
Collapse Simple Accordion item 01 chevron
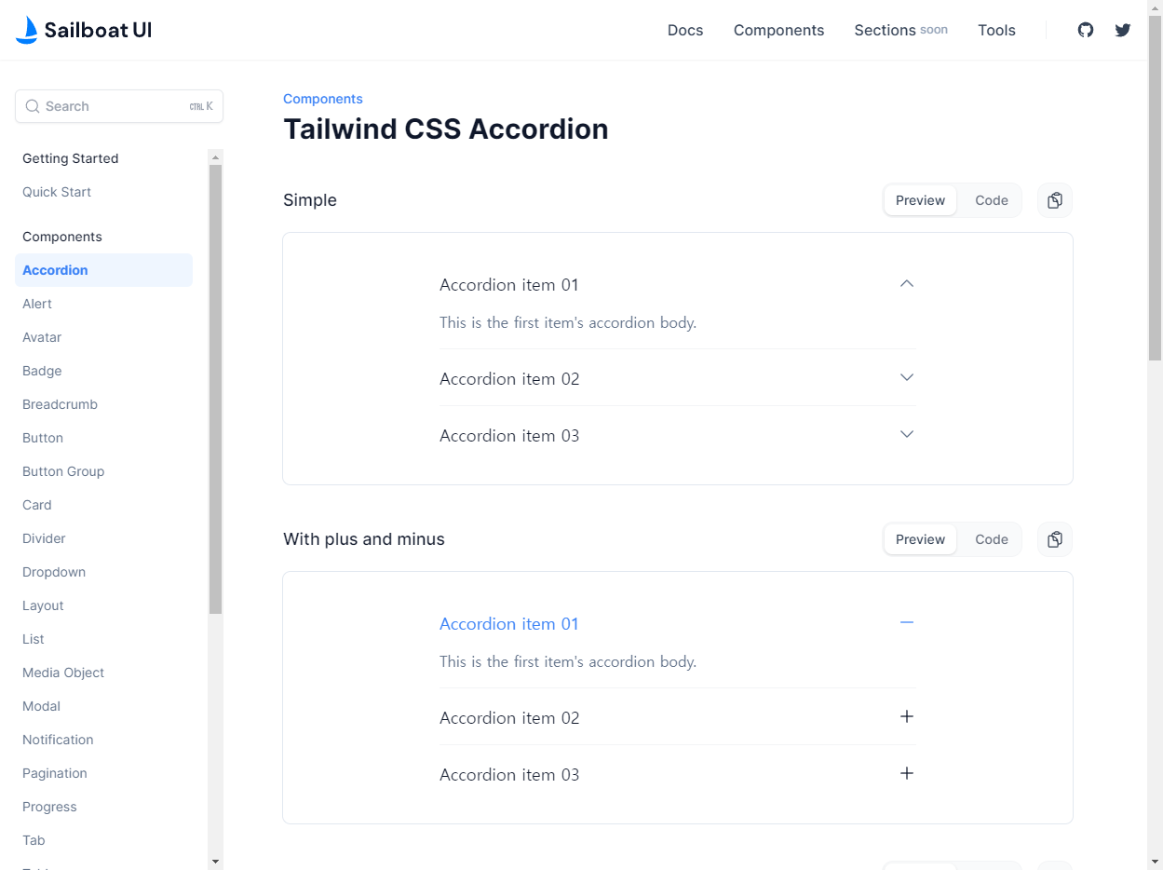(x=907, y=284)
